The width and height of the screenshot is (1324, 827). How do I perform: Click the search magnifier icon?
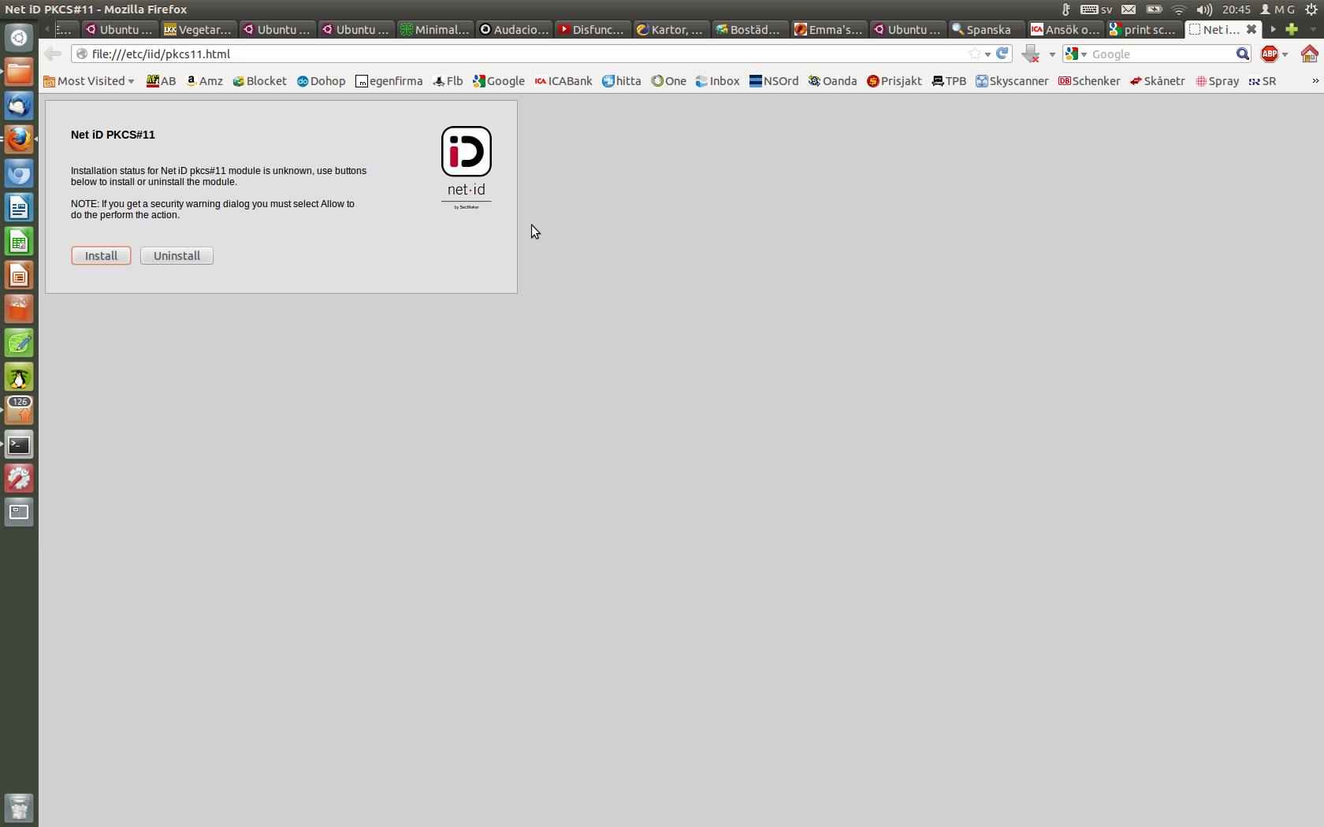(x=1243, y=54)
